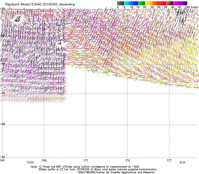This screenshot has height=174, width=199.
Task: Click the small island outline near -52.5 latitude
Action: [x=60, y=43]
